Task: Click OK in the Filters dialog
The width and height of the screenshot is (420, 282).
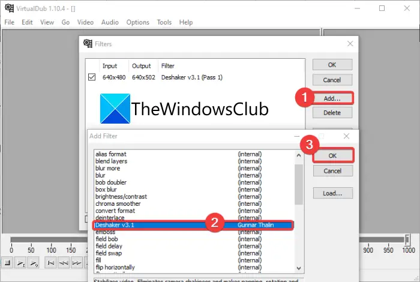Action: [332, 65]
